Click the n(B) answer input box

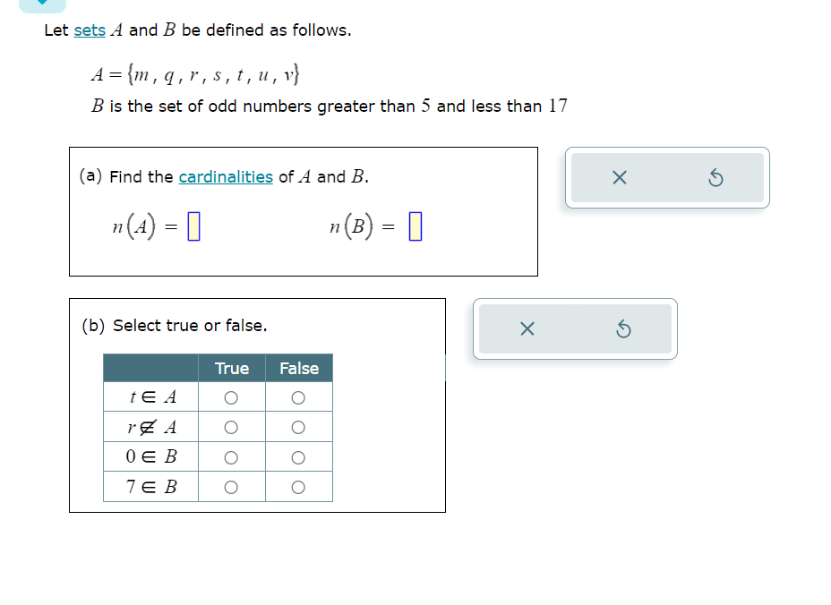[413, 226]
